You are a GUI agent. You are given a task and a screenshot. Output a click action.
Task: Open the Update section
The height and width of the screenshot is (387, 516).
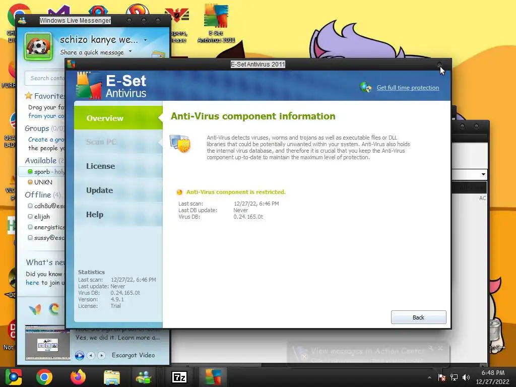[118, 190]
